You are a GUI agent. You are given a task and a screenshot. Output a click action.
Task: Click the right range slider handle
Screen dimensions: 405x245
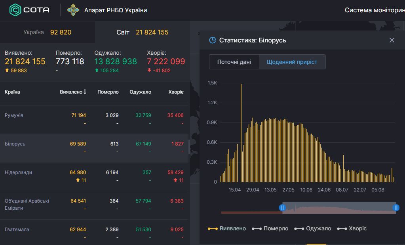tap(396, 207)
